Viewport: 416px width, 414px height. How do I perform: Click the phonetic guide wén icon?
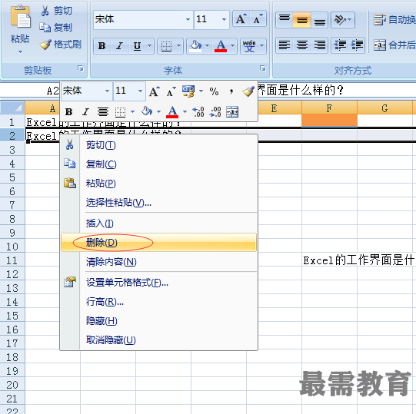(249, 46)
